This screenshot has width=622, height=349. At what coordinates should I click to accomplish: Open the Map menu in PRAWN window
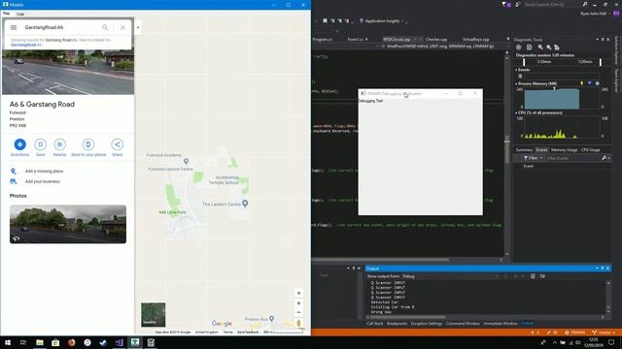click(7, 14)
